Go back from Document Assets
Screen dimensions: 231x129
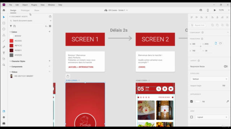coord(10,16)
